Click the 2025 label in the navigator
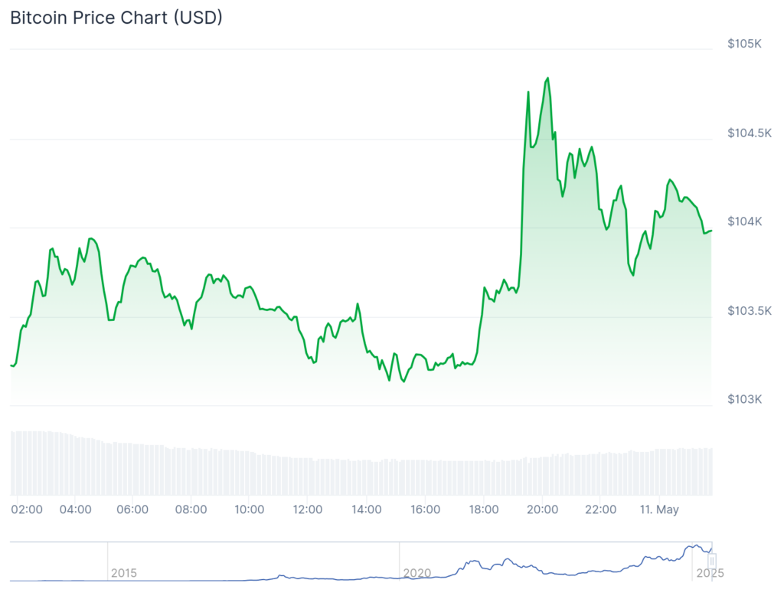784x596 pixels. click(x=710, y=573)
